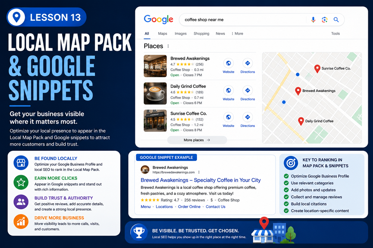Click checkmark beside Build local citations
373x248 pixels.
[286, 204]
